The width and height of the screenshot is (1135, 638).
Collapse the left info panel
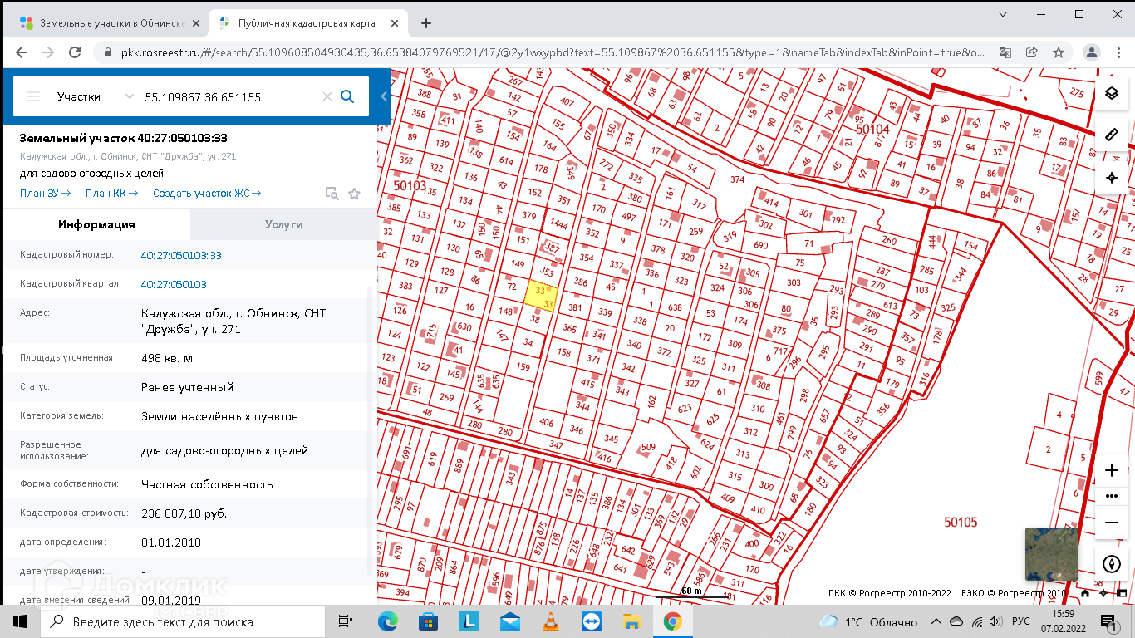point(384,96)
